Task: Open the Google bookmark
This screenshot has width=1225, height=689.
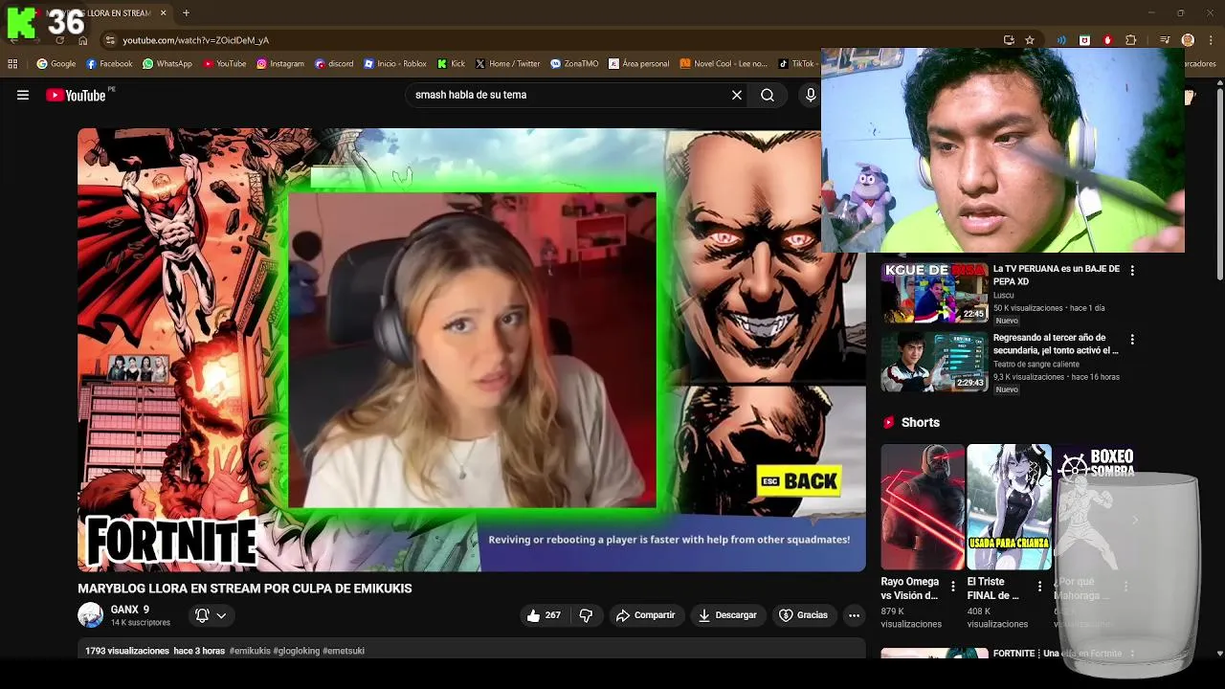Action: (x=56, y=64)
